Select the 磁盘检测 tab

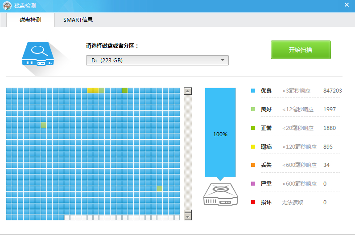30,20
